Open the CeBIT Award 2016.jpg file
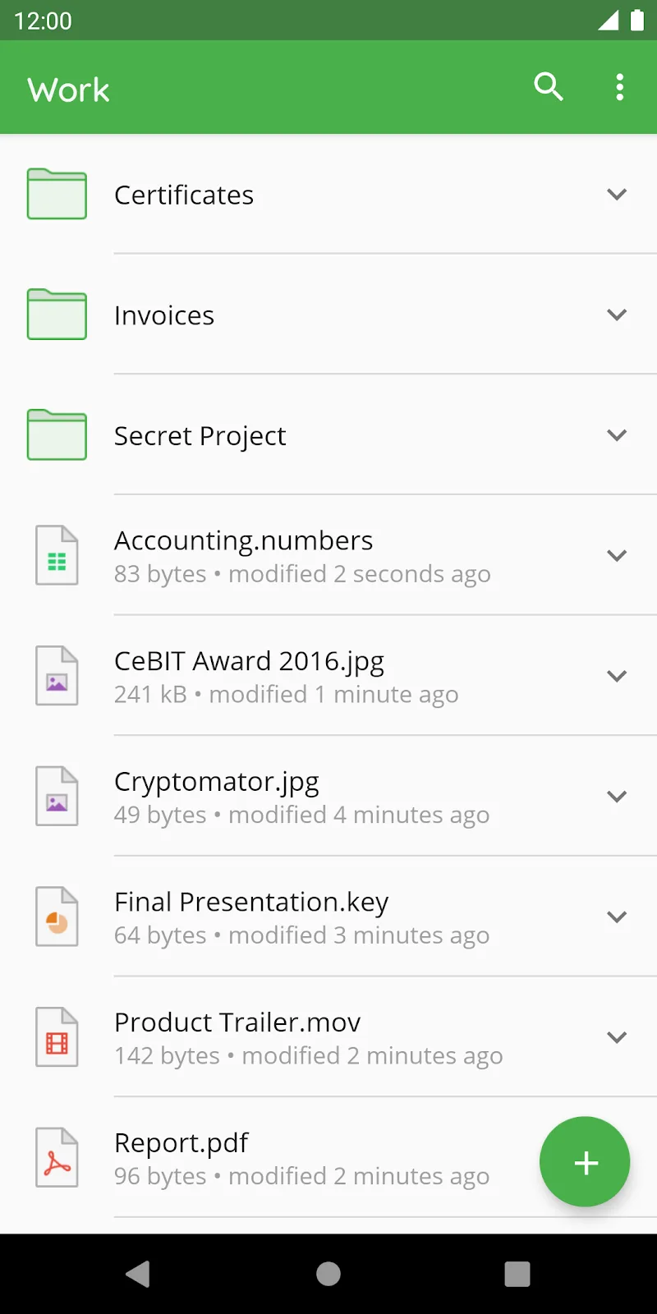Image resolution: width=657 pixels, height=1314 pixels. pyautogui.click(x=249, y=662)
